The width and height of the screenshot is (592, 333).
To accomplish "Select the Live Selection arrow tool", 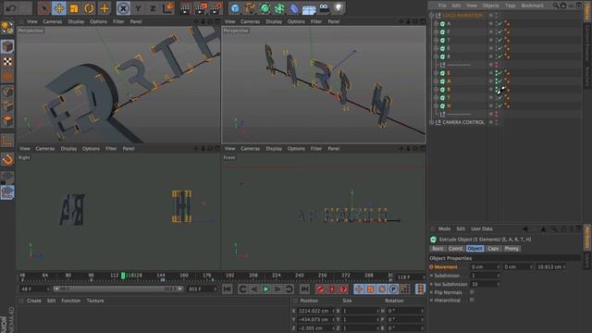I will tap(44, 8).
